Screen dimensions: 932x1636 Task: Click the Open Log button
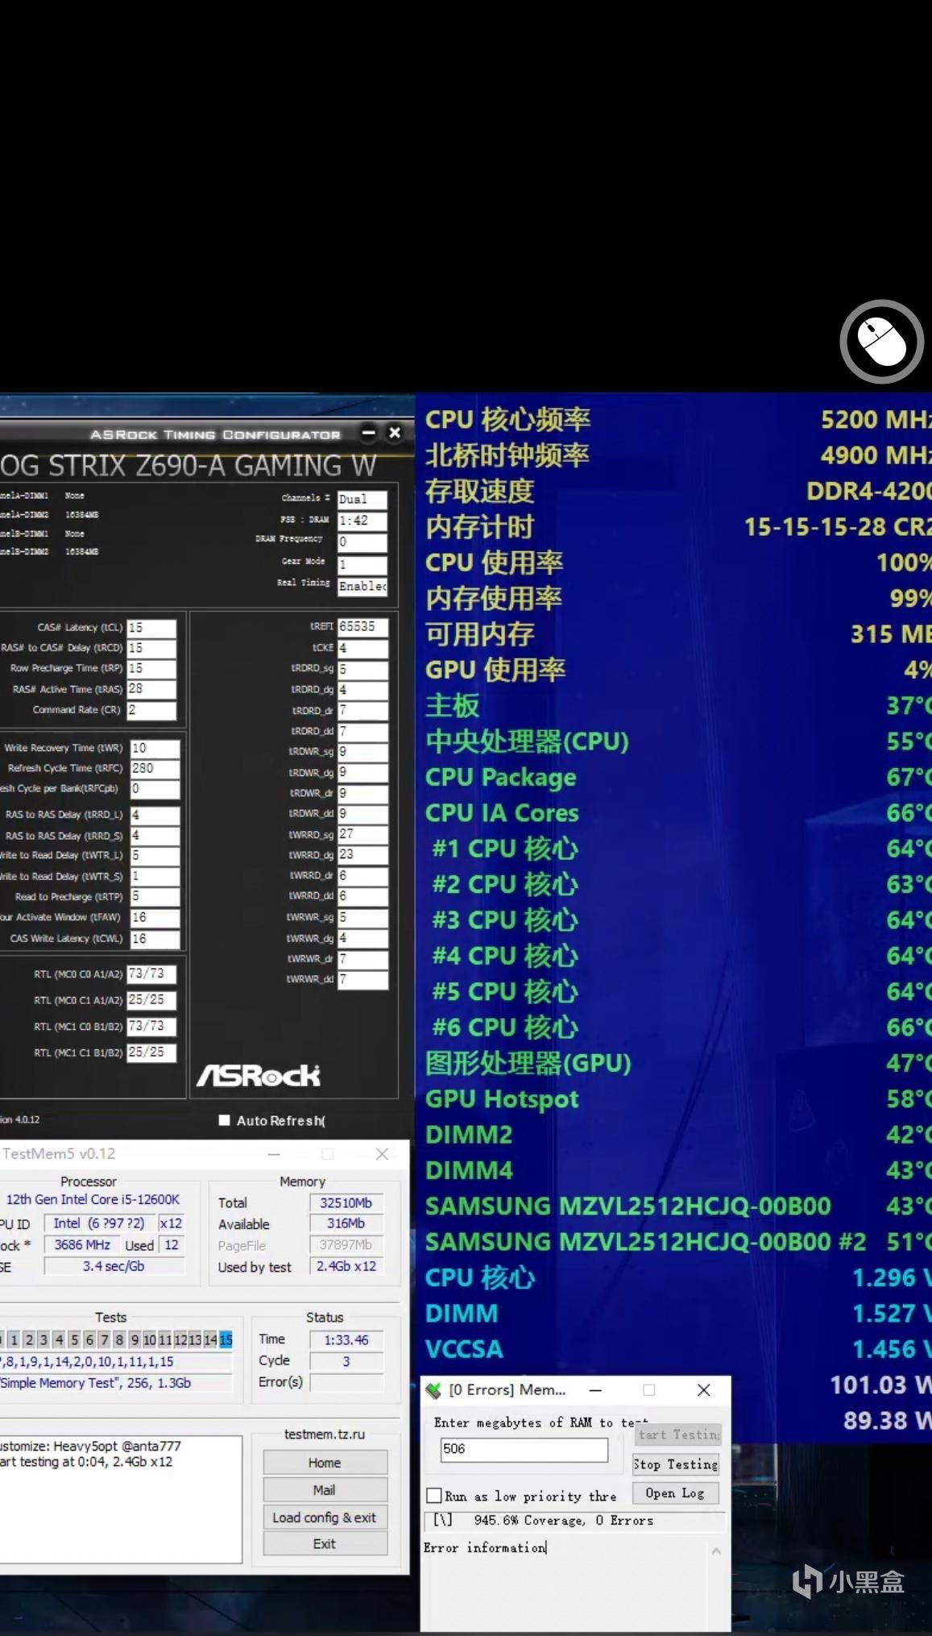pyautogui.click(x=676, y=1493)
